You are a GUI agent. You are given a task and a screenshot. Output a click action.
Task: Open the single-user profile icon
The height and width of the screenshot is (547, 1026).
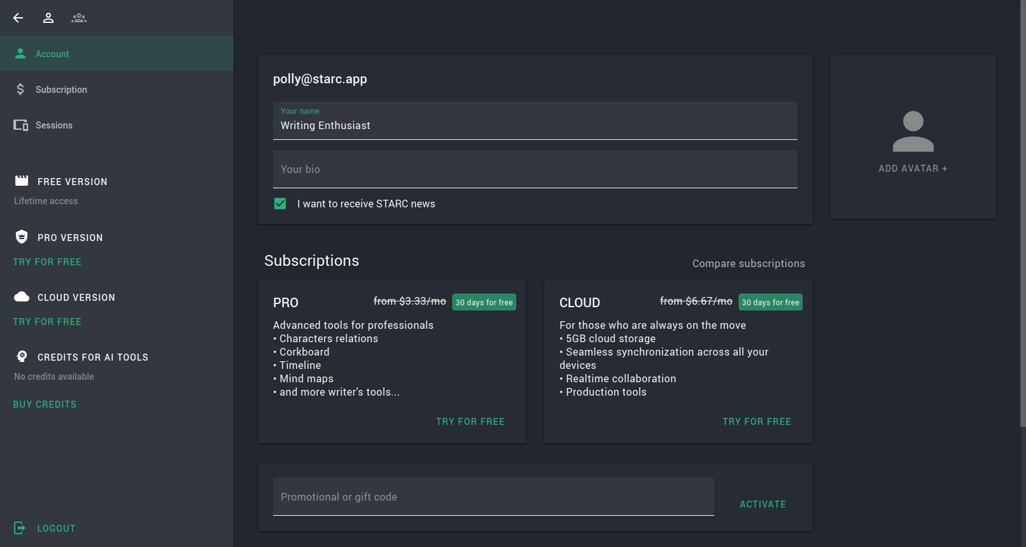(48, 18)
